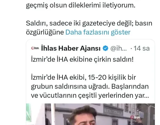Viewport: 160px width, 125px height.
Task: Click the İHA watermark on the video
Action: (135, 117)
